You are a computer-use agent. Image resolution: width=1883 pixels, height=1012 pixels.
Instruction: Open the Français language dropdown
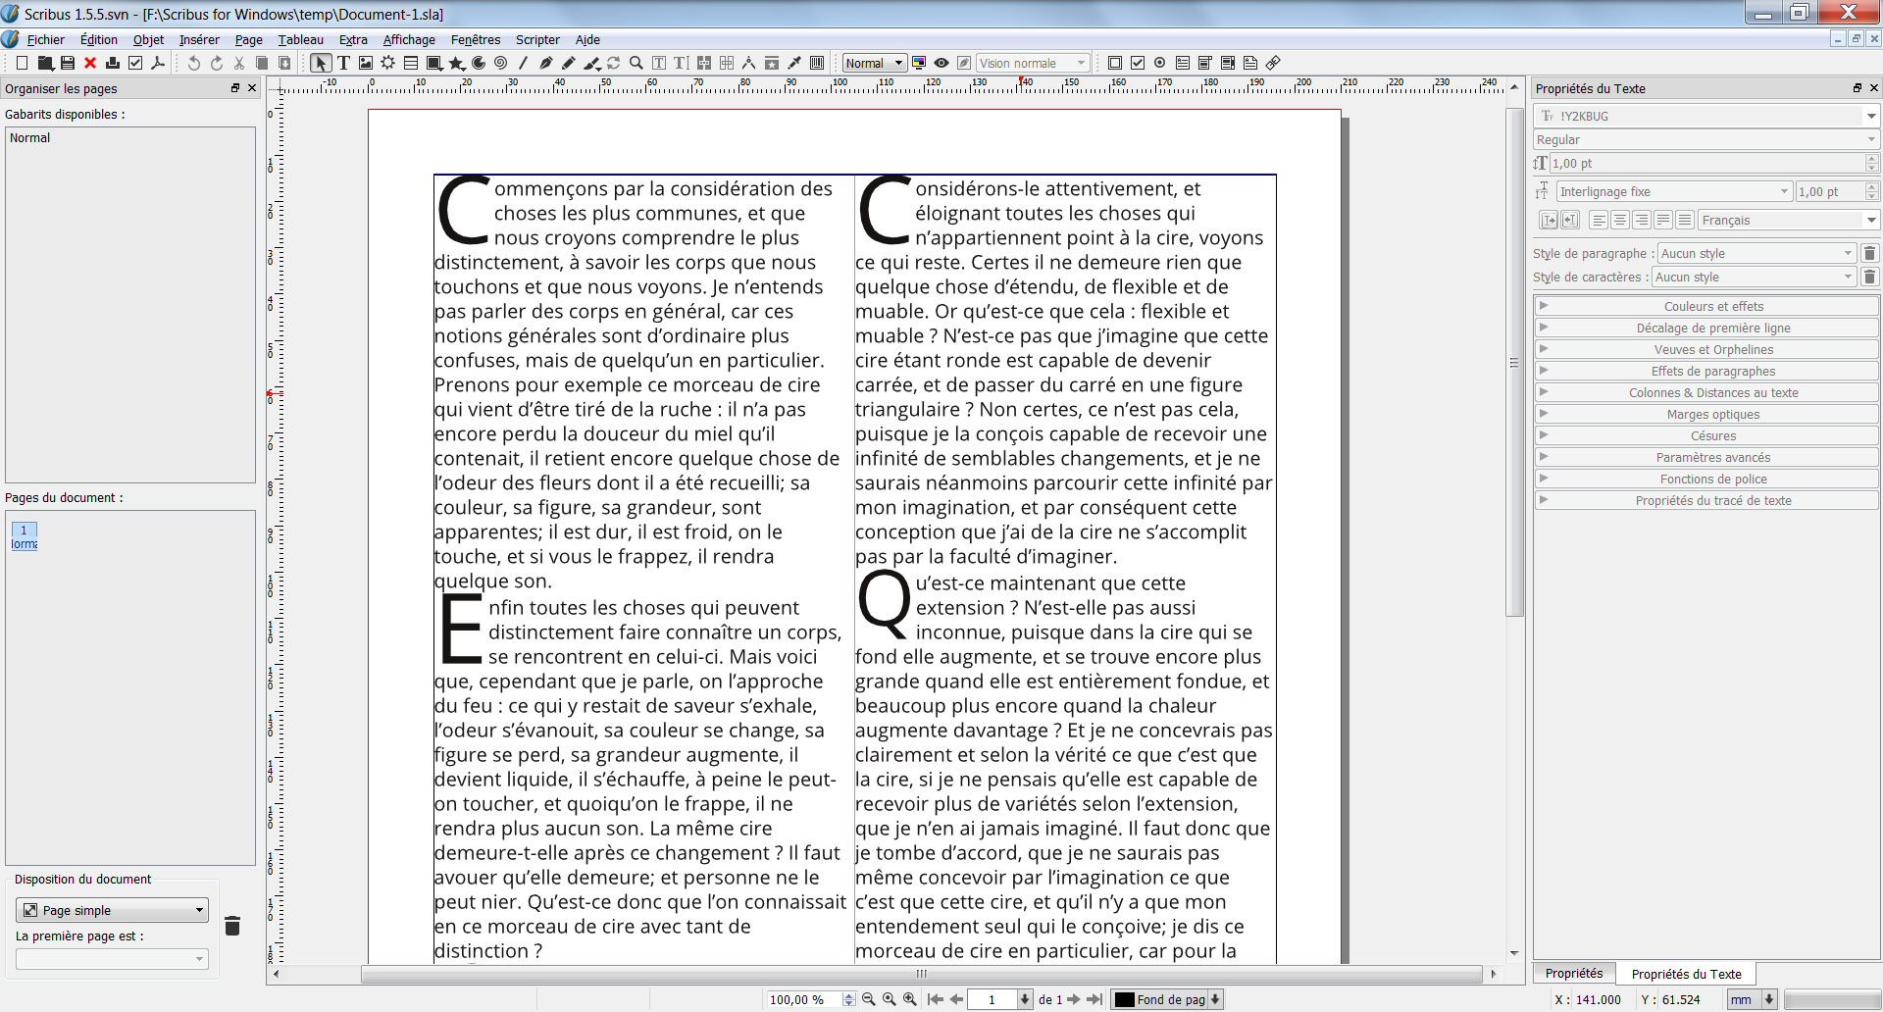click(1789, 220)
